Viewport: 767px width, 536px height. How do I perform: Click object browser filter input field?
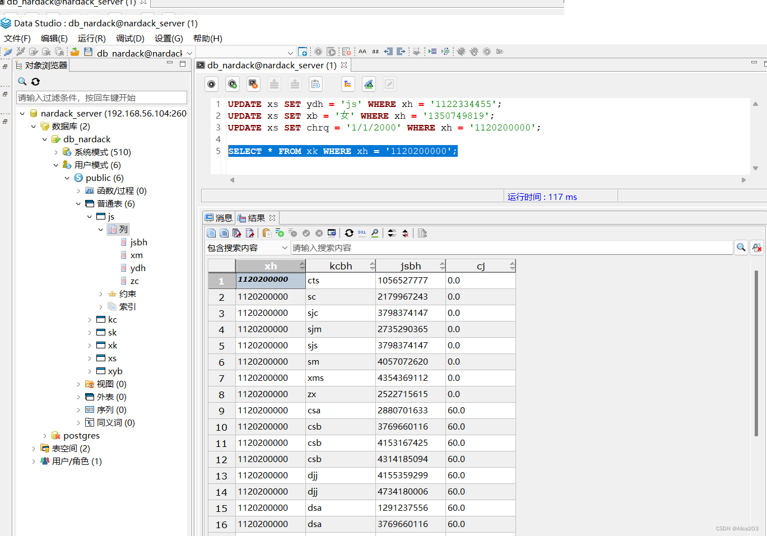tap(101, 97)
